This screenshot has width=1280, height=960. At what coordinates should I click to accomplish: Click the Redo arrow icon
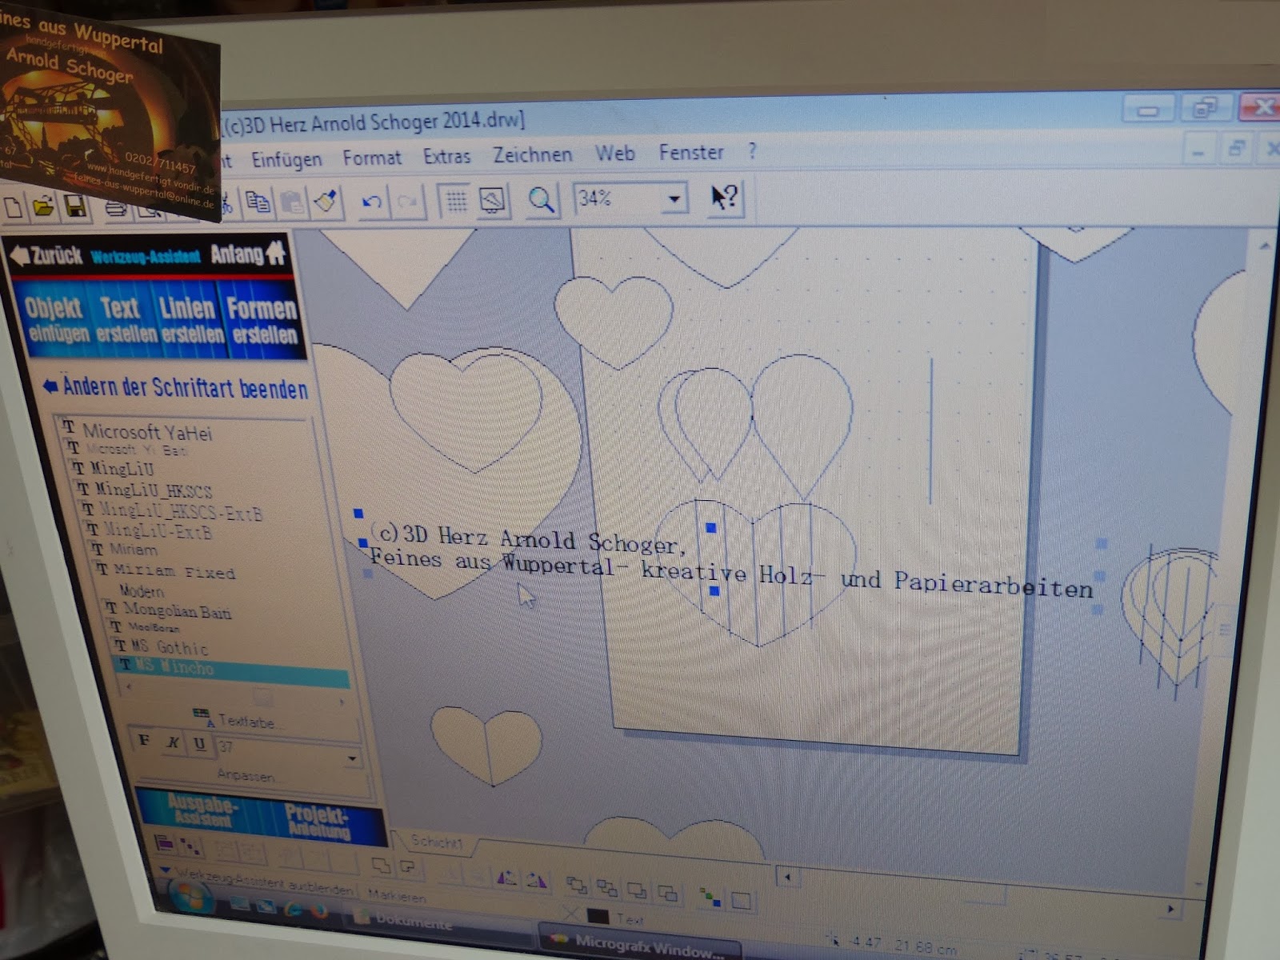[x=408, y=200]
